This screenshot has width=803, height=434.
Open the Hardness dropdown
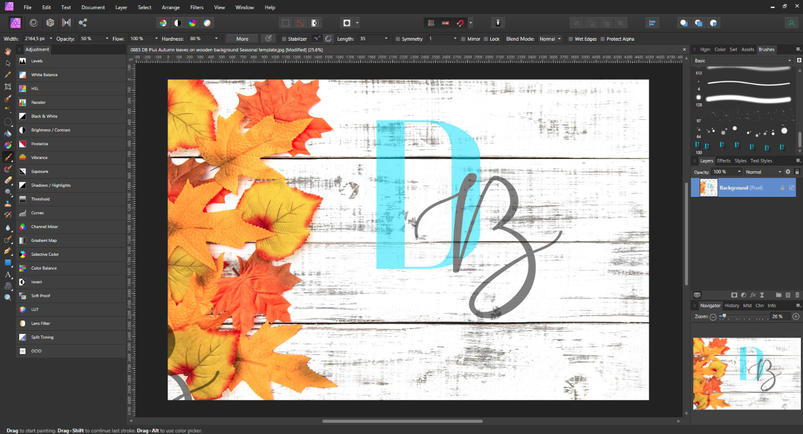click(x=217, y=39)
